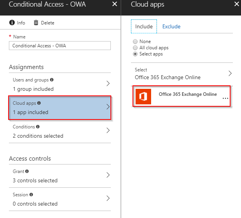241x218 pixels.
Task: Click the Info label in the toolbar
Action: tap(21, 23)
